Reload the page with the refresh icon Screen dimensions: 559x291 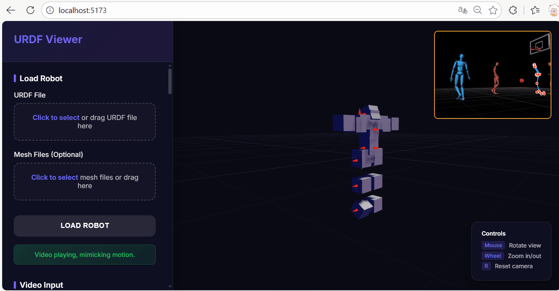pyautogui.click(x=30, y=10)
